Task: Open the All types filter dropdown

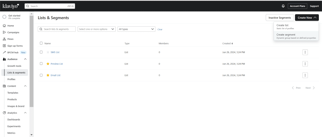Action: (136, 29)
